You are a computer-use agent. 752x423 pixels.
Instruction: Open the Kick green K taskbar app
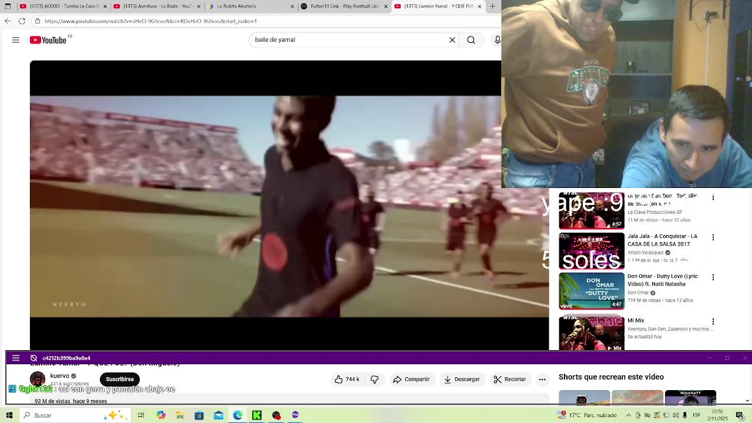pos(257,415)
